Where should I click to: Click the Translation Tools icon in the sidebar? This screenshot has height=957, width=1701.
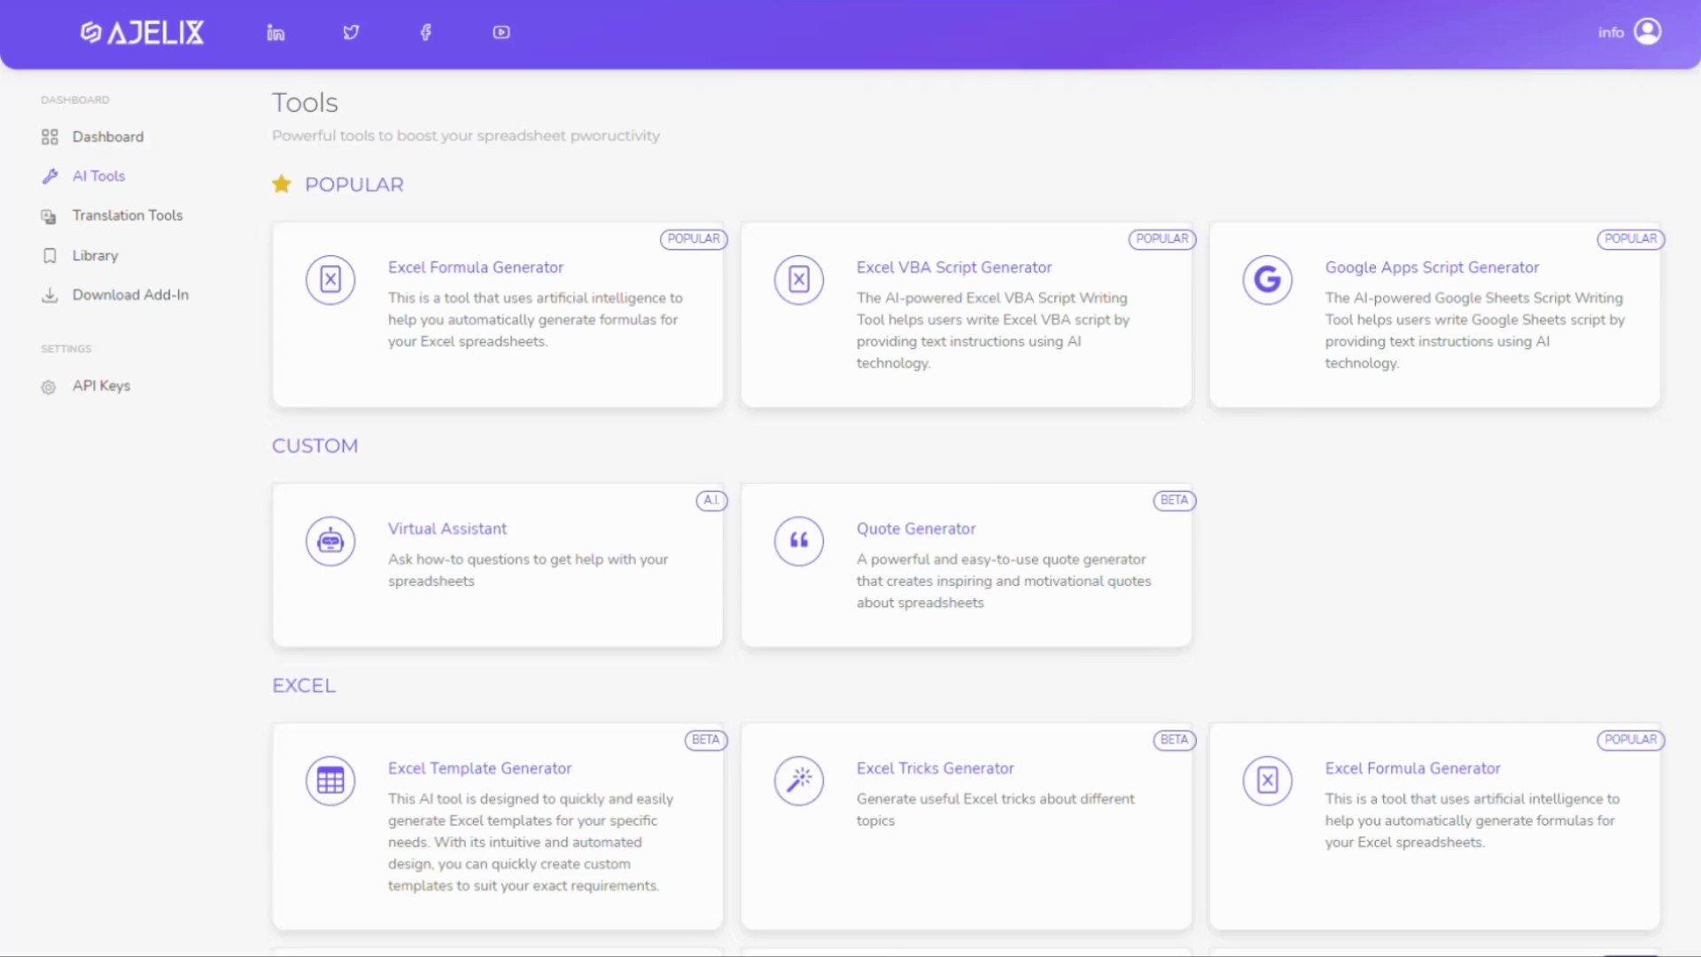pyautogui.click(x=49, y=216)
